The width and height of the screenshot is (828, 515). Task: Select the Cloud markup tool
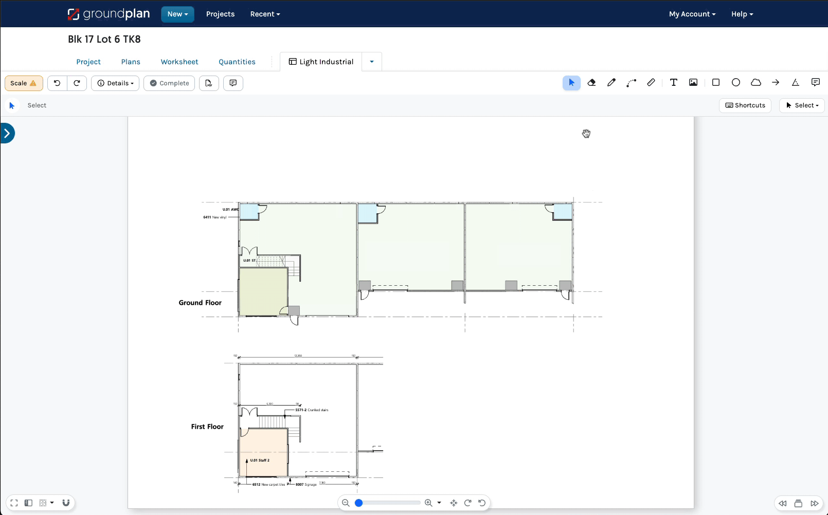[756, 83]
